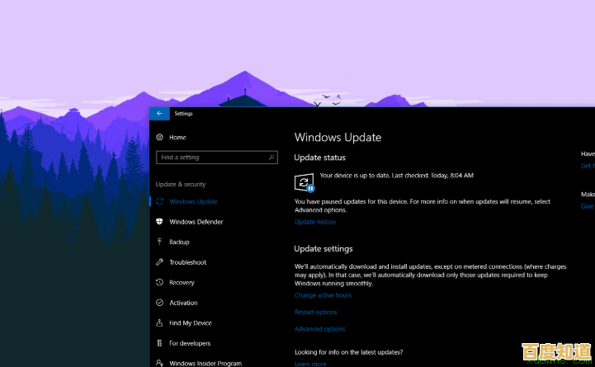595x367 pixels.
Task: Open the Activation page
Action: [183, 303]
